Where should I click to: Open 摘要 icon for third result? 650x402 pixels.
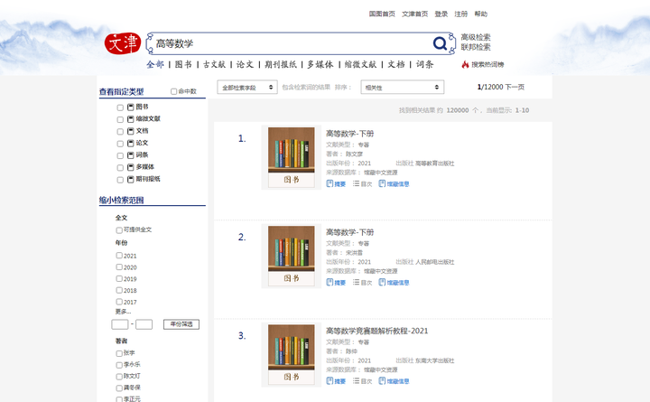click(330, 380)
